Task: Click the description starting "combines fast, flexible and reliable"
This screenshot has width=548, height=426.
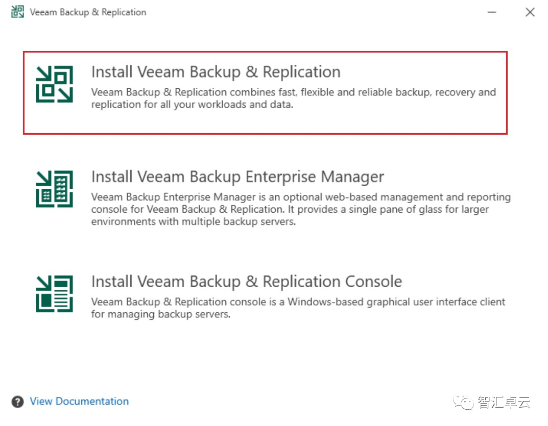Action: pyautogui.click(x=294, y=92)
